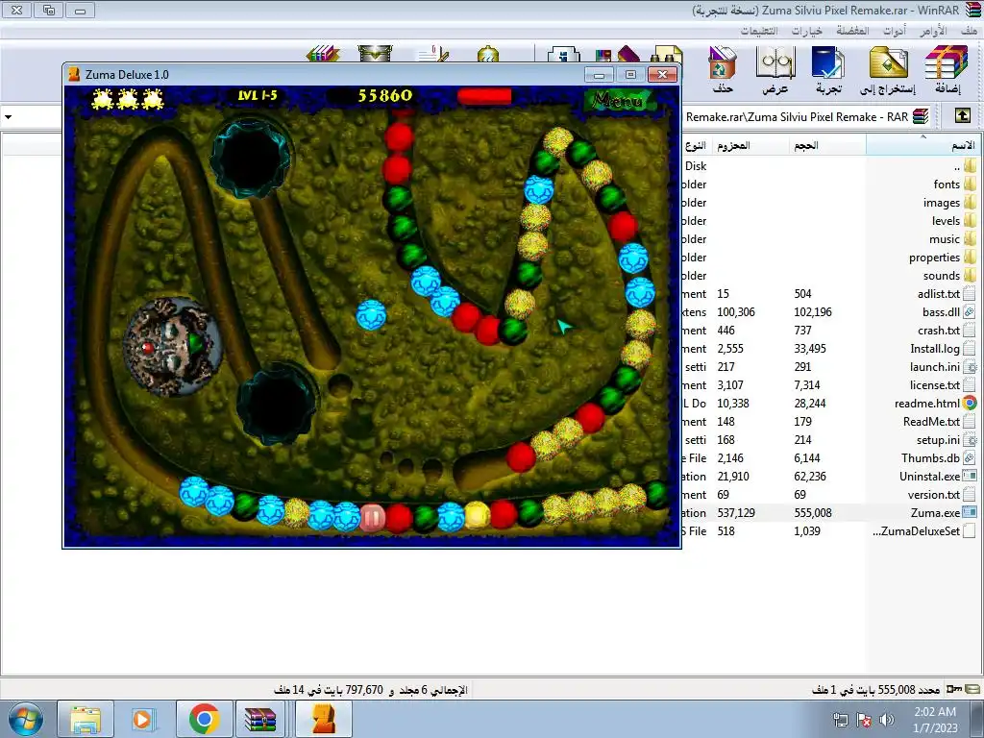Click the Delete (حذف) toolbar icon

[723, 69]
